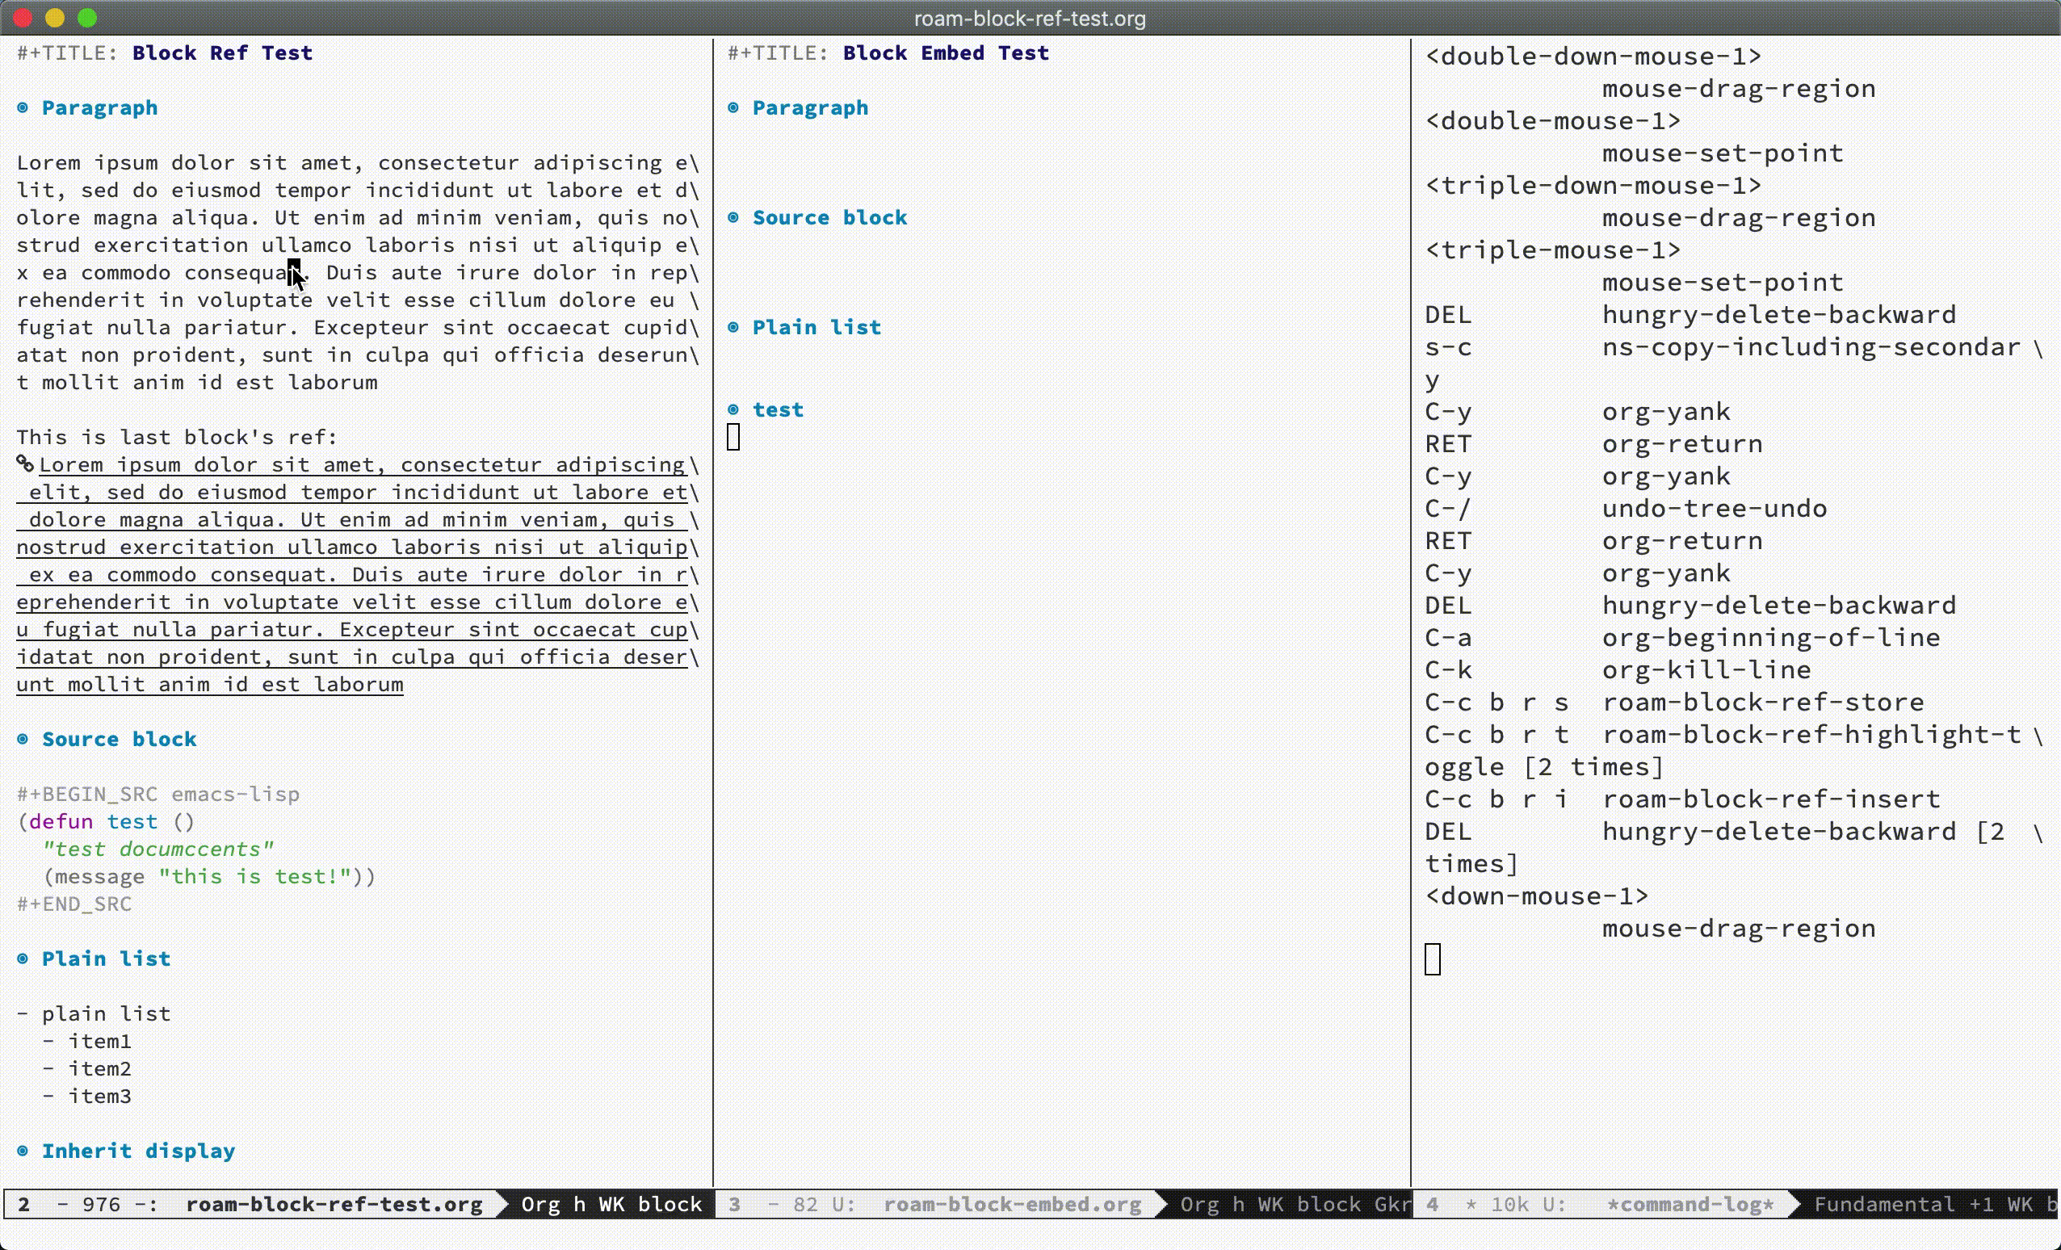Place cursor on the 'plain list' list item
2061x1250 pixels.
coord(105,1014)
